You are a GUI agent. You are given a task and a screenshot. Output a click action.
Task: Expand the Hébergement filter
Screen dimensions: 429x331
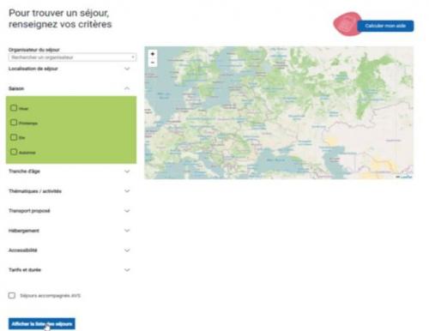click(x=69, y=231)
